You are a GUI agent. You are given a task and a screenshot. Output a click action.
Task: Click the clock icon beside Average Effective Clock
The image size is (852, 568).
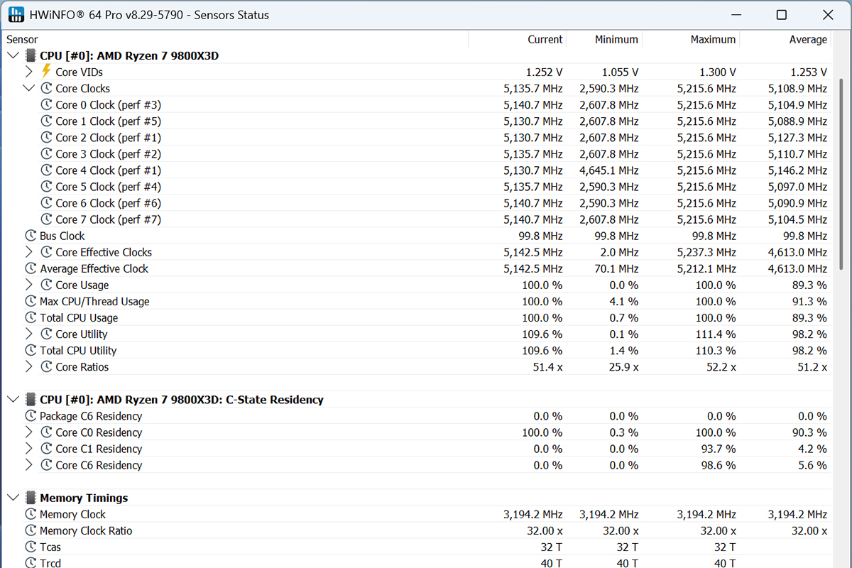[31, 268]
